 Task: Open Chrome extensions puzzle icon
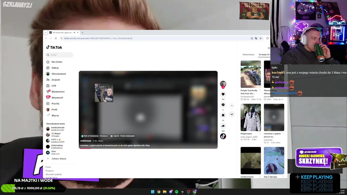tap(267, 38)
